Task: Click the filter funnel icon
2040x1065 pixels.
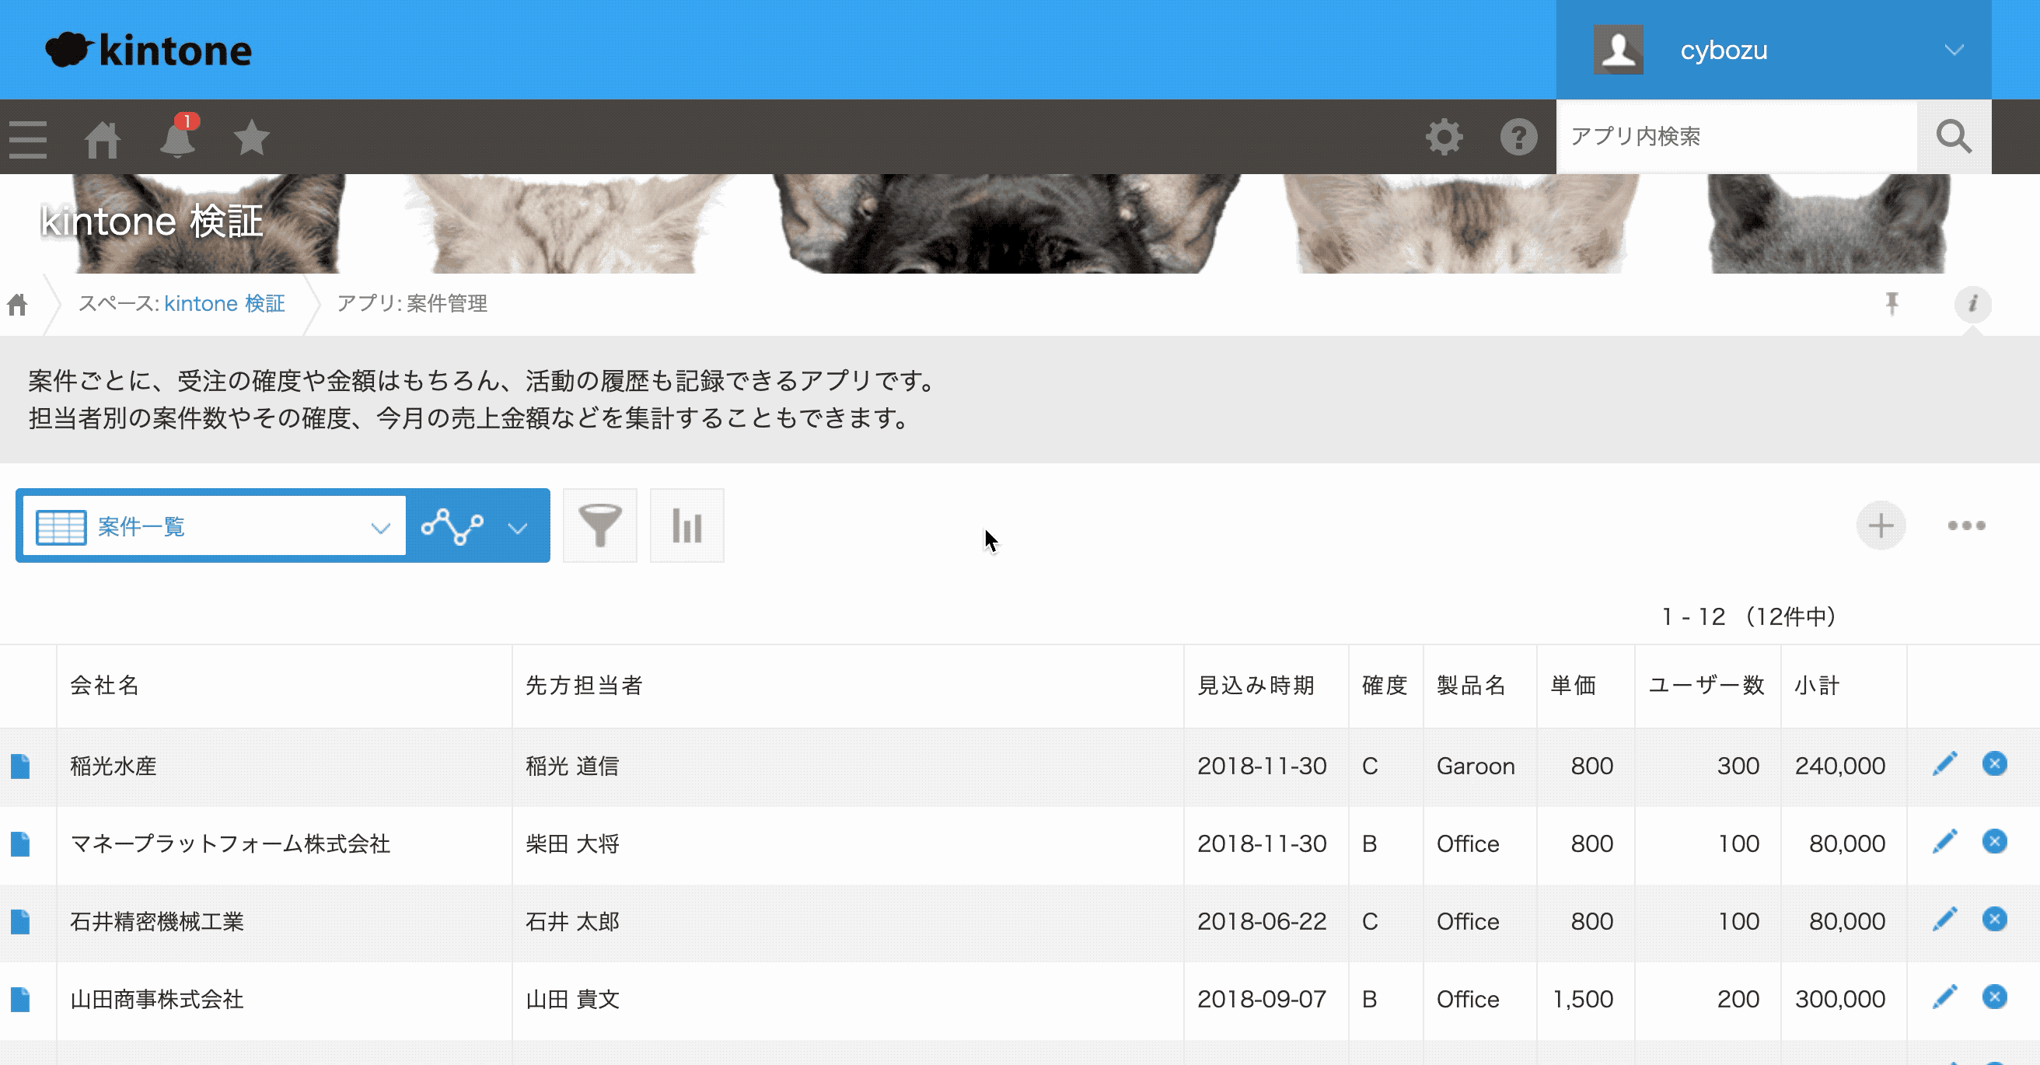Action: 599,526
